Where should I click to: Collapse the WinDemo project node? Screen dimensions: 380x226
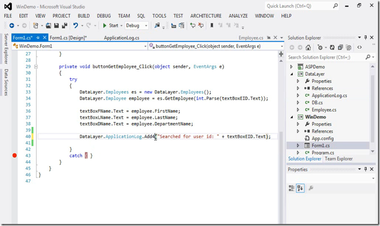click(292, 117)
